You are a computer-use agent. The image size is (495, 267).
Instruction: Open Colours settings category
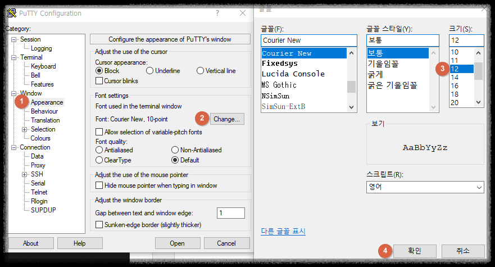40,138
